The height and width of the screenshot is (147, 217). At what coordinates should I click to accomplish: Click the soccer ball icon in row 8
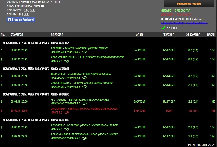pyautogui.click(x=84, y=138)
